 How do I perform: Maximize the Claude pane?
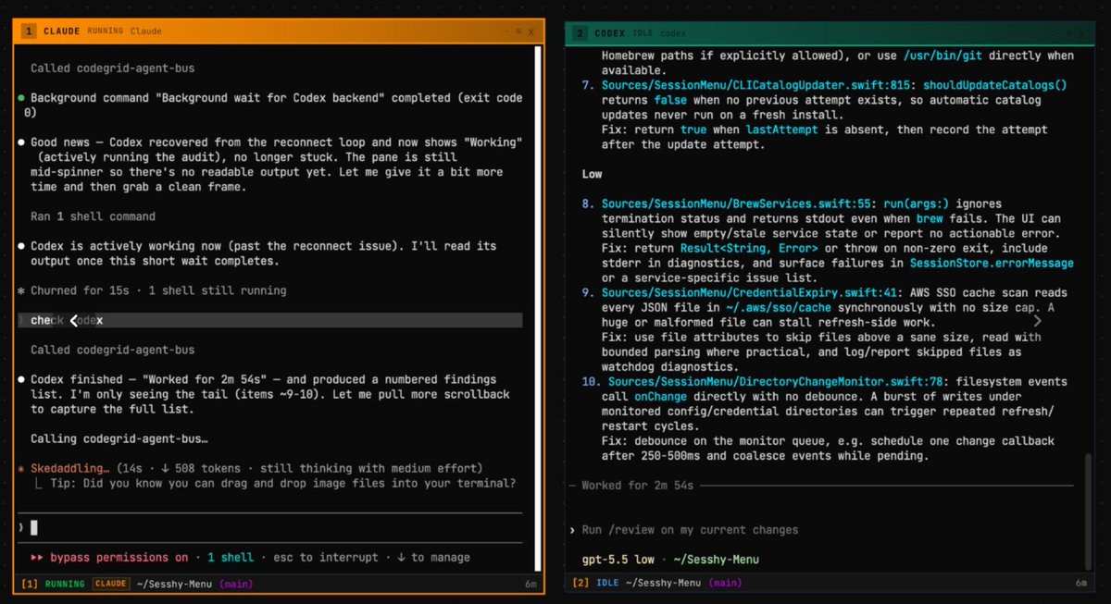[x=518, y=31]
